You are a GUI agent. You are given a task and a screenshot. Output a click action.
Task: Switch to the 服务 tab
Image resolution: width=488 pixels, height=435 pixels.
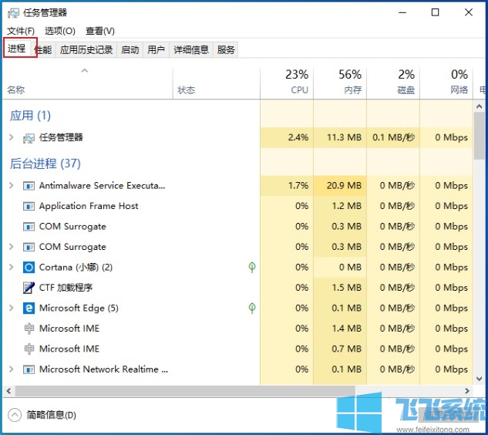(226, 49)
